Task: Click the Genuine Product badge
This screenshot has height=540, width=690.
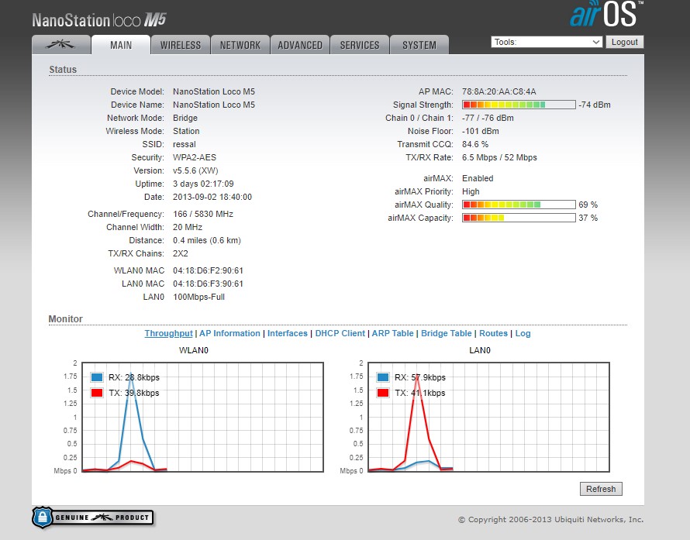Action: click(x=93, y=517)
